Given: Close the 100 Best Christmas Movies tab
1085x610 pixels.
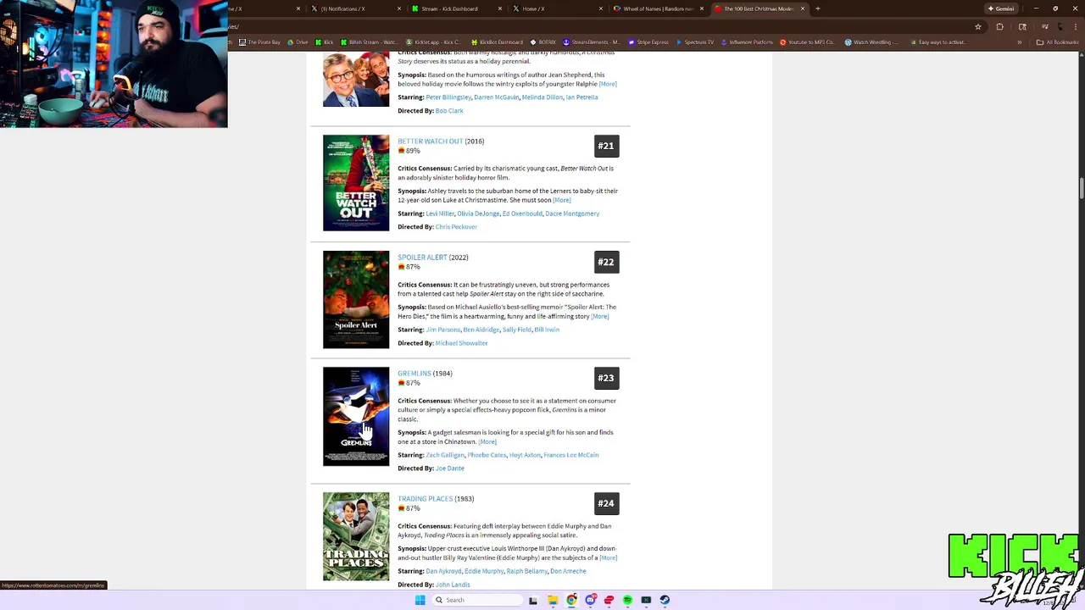Looking at the screenshot, I should coord(802,8).
